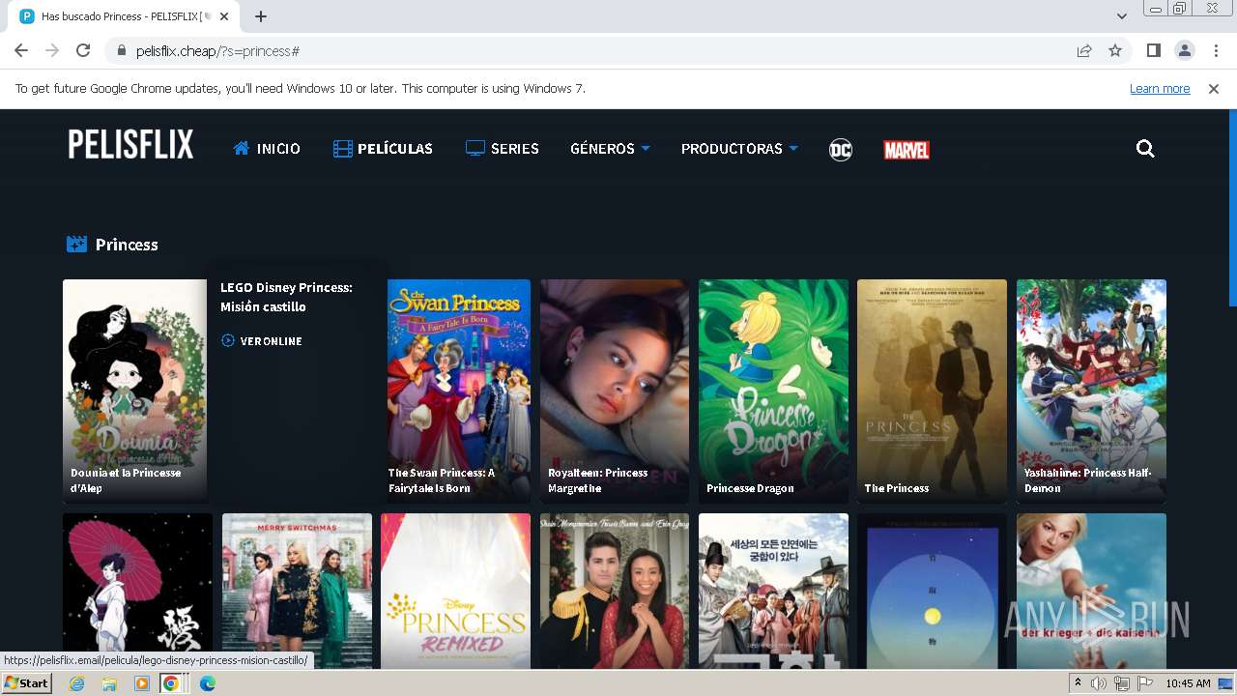
Task: Click the DC logo icon
Action: coord(840,149)
